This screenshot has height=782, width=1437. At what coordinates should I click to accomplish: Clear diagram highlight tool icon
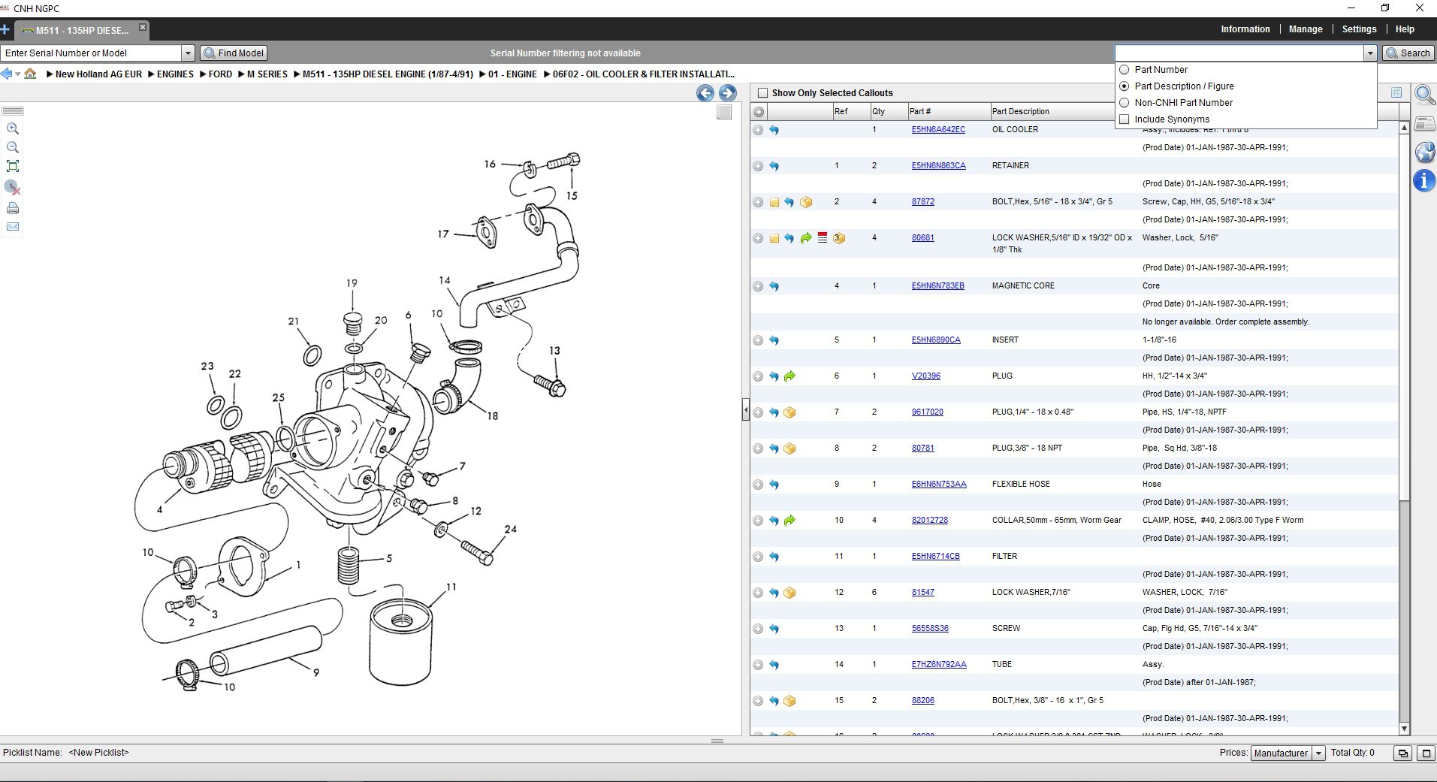(13, 187)
